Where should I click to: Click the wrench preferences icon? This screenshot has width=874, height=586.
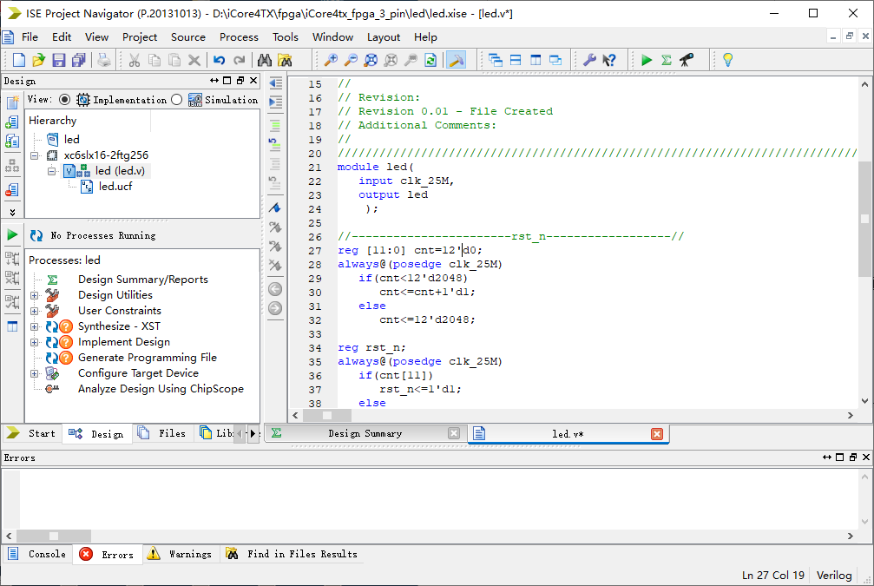[x=589, y=60]
